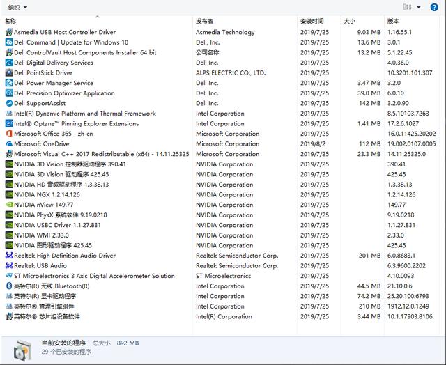The width and height of the screenshot is (446, 365).
Task: Select NVIDIA 图形驱动程序 425.45 entry
Action: (53, 245)
